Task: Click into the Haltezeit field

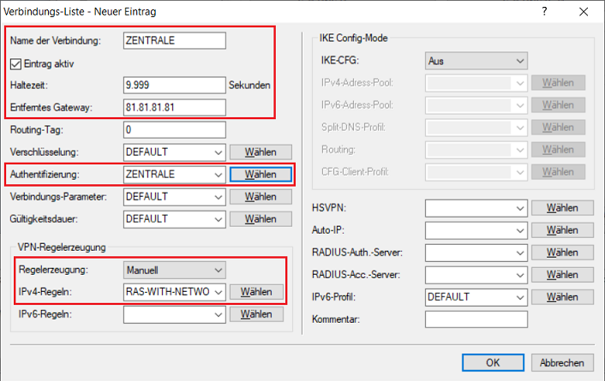Action: coord(173,86)
